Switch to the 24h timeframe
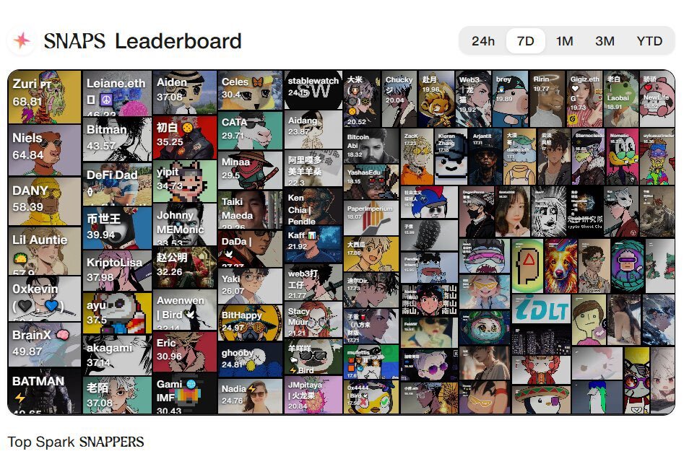 tap(483, 41)
